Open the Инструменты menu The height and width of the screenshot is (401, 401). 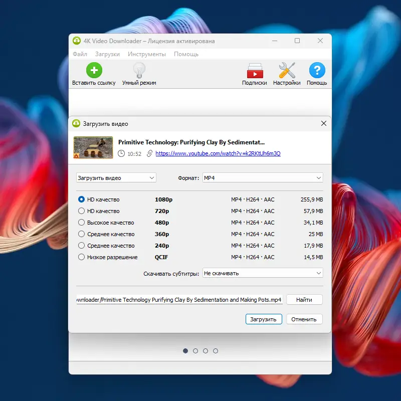[x=147, y=54]
